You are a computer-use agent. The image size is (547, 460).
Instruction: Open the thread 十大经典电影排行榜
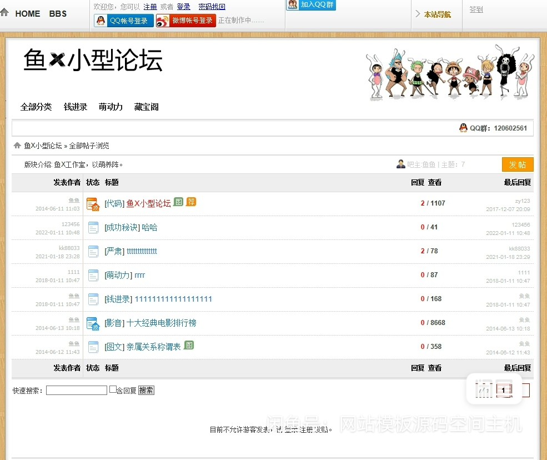pyautogui.click(x=161, y=323)
